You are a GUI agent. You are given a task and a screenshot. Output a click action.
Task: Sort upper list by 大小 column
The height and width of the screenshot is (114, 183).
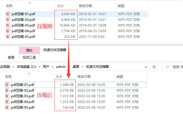(60, 6)
